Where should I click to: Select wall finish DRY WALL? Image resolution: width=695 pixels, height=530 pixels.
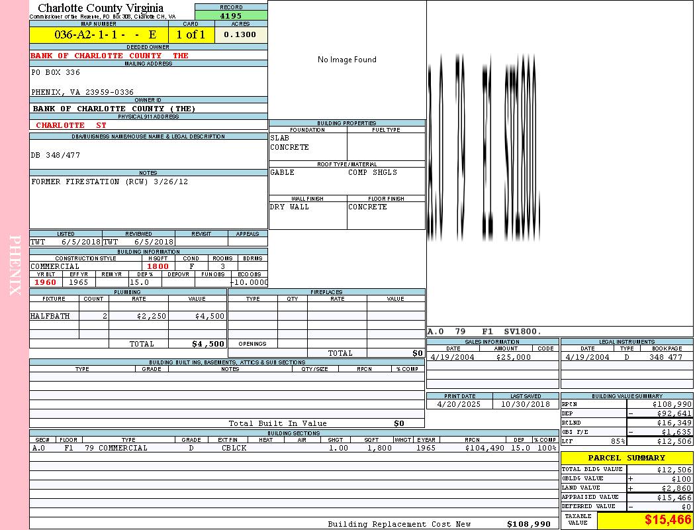289,207
